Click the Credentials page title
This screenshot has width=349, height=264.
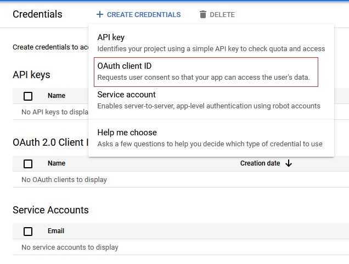point(37,14)
